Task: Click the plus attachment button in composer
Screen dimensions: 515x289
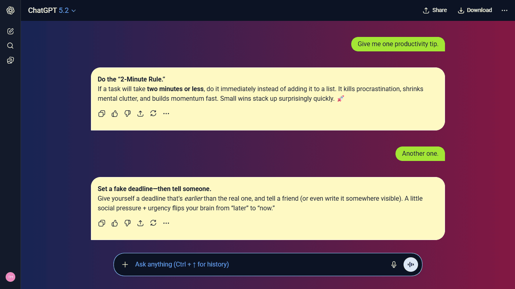Action: (125, 265)
